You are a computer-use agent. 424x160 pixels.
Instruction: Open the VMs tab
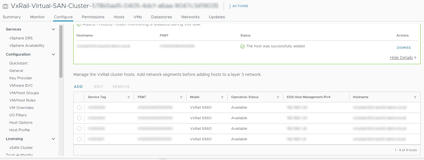coord(138,17)
